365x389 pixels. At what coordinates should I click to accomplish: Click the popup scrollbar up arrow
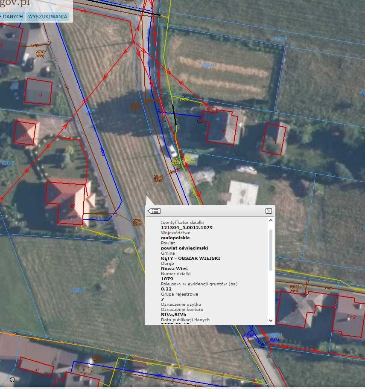tap(271, 220)
